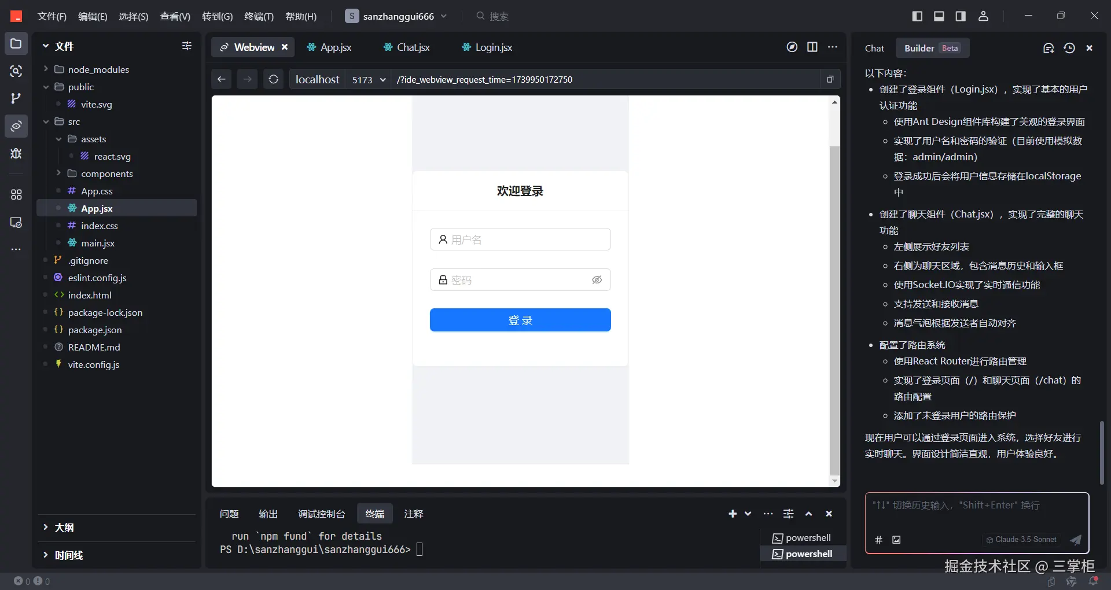The height and width of the screenshot is (590, 1111).
Task: Open the source control branch icon
Action: (x=16, y=98)
